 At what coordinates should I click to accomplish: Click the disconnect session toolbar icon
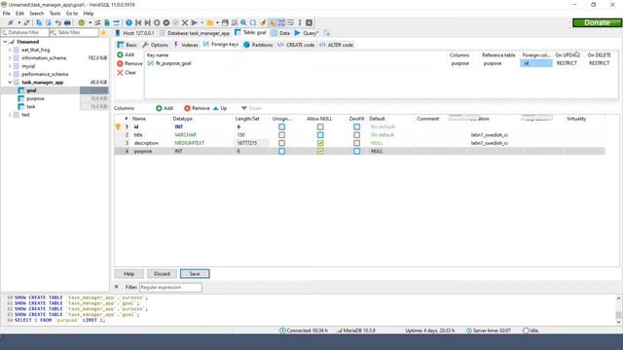tap(26, 22)
